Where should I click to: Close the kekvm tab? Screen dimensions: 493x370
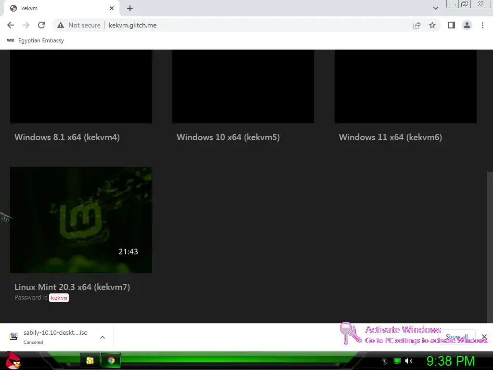click(x=112, y=8)
